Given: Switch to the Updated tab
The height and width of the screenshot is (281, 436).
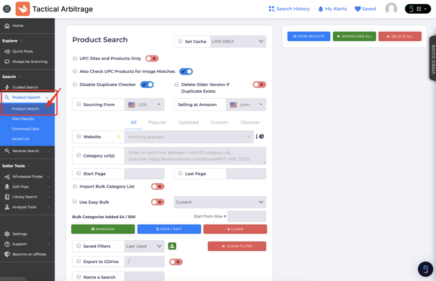Looking at the screenshot, I should [x=189, y=122].
